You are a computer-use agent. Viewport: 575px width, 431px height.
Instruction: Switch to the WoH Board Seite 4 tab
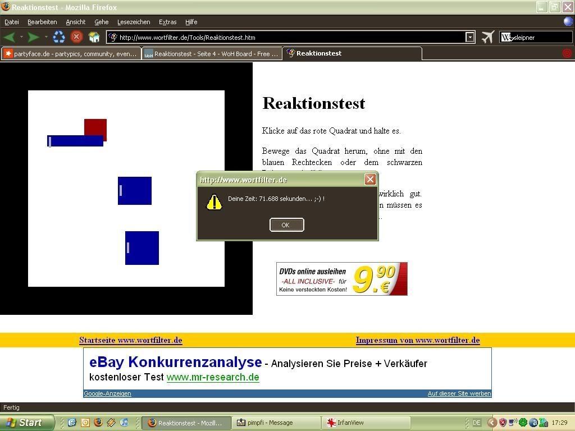212,53
